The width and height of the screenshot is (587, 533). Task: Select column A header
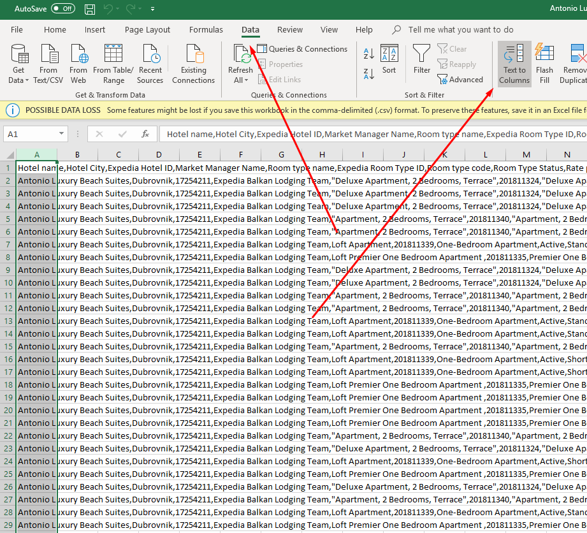(x=37, y=155)
